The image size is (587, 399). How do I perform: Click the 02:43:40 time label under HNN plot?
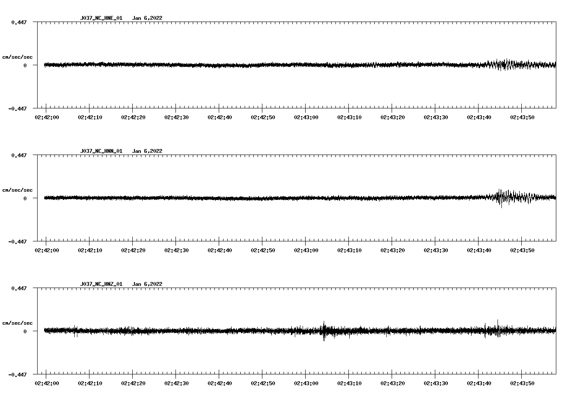tap(479, 250)
